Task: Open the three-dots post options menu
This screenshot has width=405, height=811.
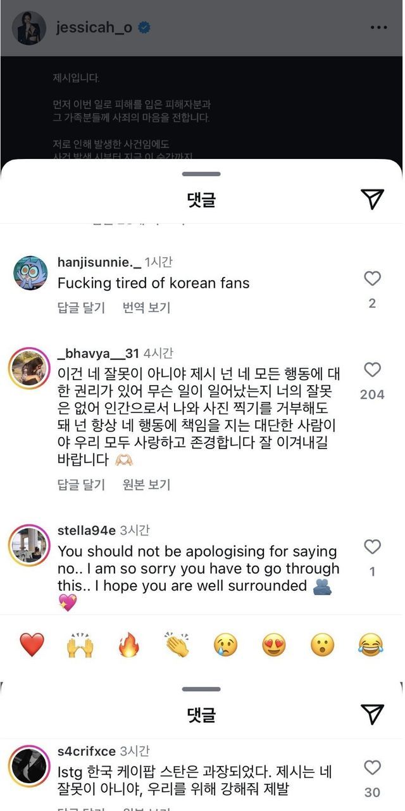Action: (378, 27)
